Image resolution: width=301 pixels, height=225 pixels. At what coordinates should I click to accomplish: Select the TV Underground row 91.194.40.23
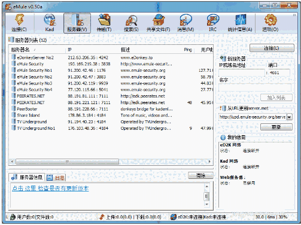coord(111,121)
